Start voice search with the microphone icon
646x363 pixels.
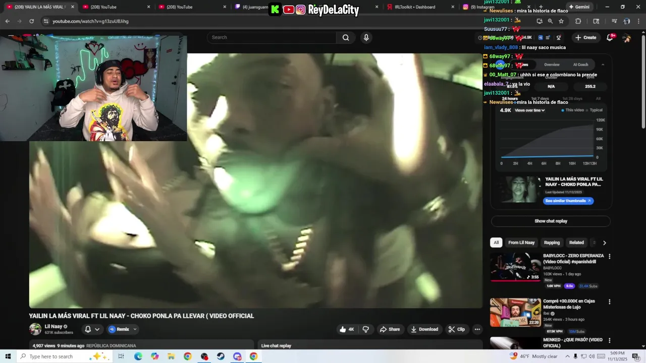tap(366, 37)
